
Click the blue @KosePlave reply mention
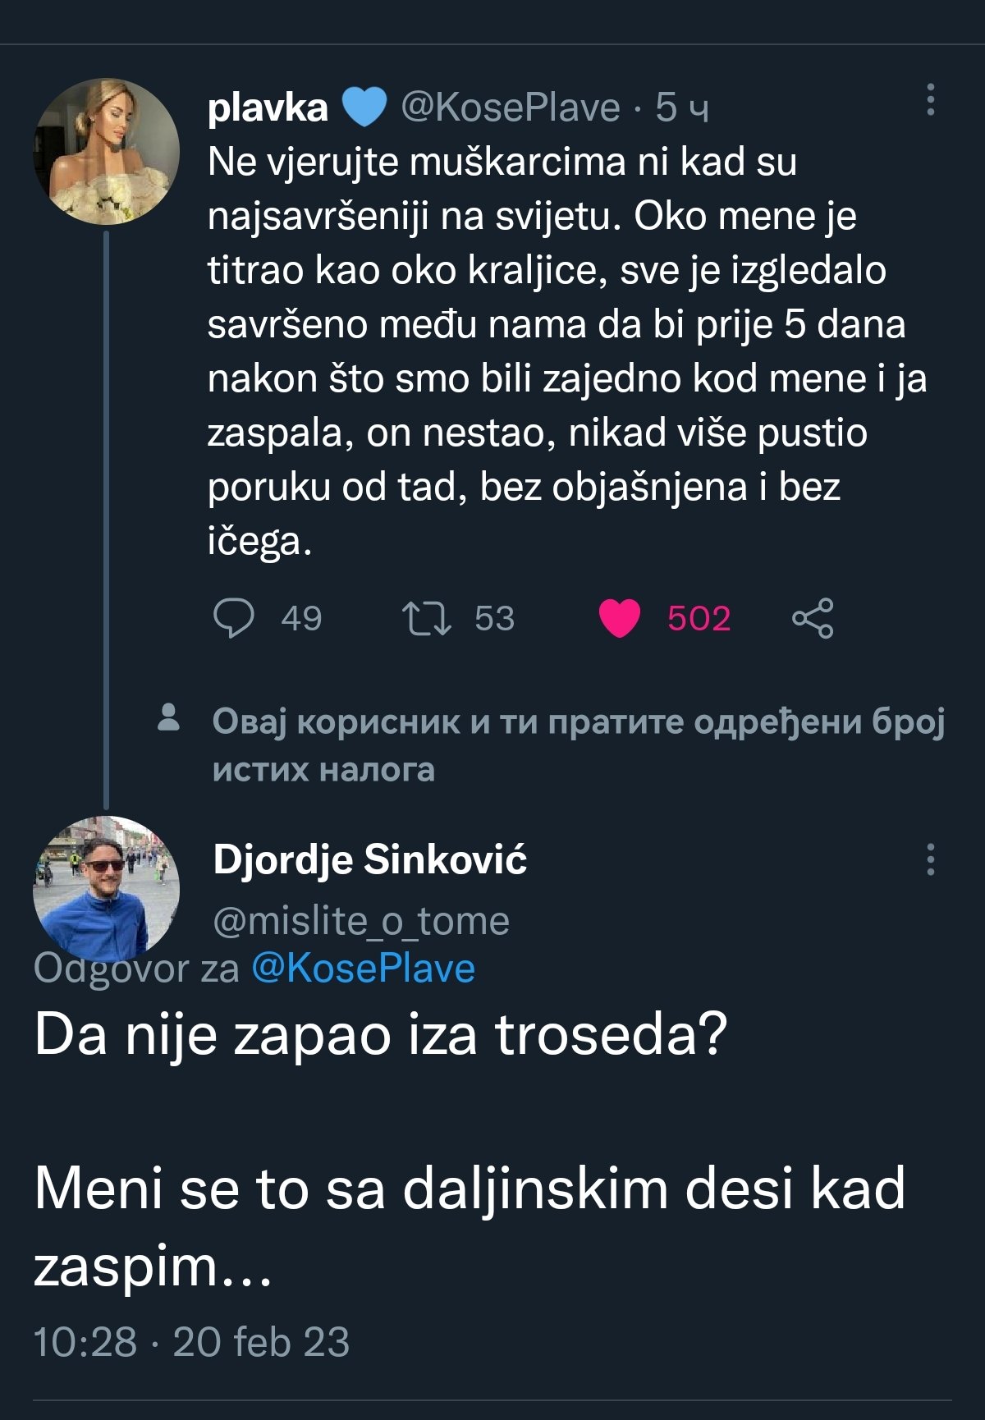click(x=363, y=969)
